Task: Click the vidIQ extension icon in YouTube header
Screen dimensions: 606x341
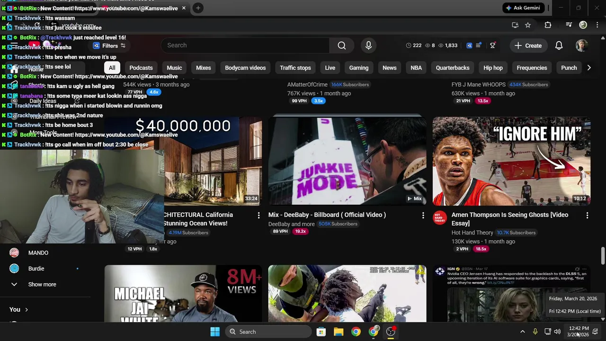Action: (469, 45)
